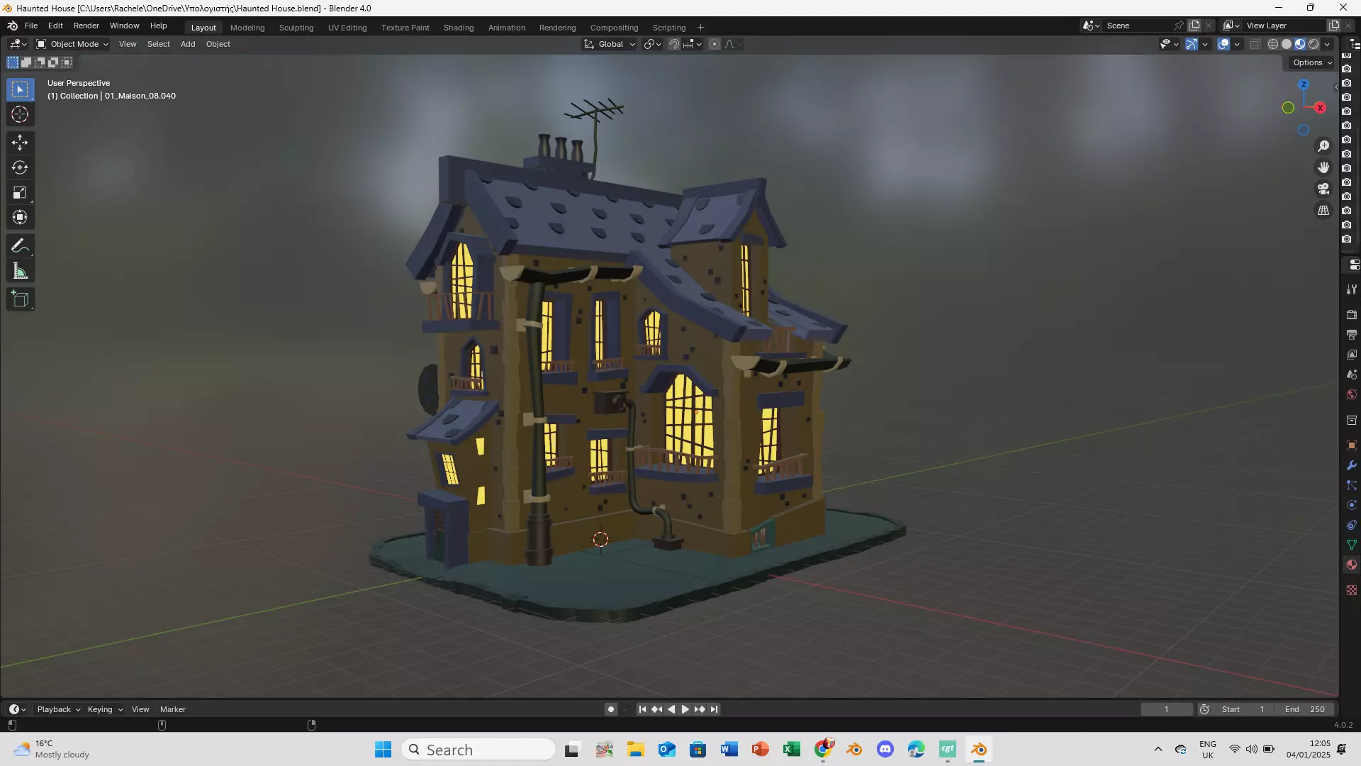Switch to the UV Editing workspace tab
This screenshot has height=766, width=1361.
[x=347, y=28]
